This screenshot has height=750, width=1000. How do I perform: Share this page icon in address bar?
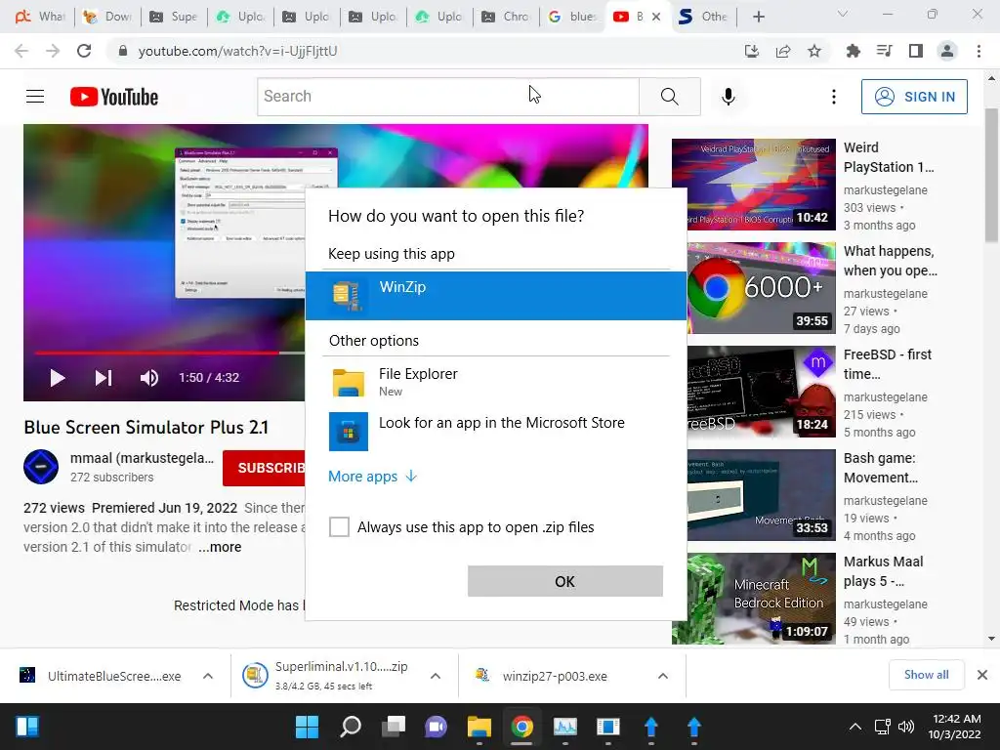(x=783, y=51)
